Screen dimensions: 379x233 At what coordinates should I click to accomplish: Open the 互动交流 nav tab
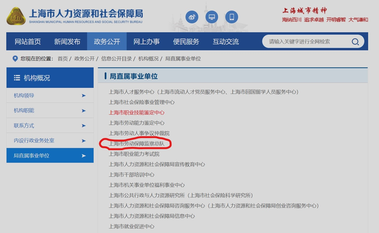[226, 41]
